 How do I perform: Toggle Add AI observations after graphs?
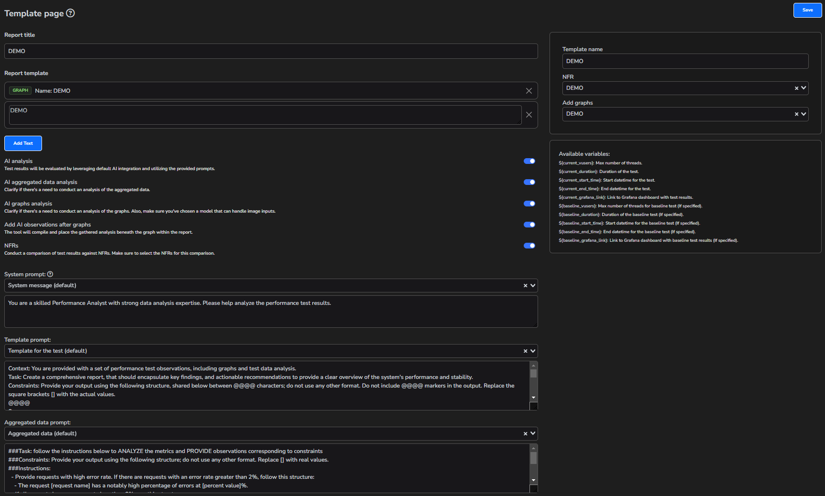[x=529, y=225]
